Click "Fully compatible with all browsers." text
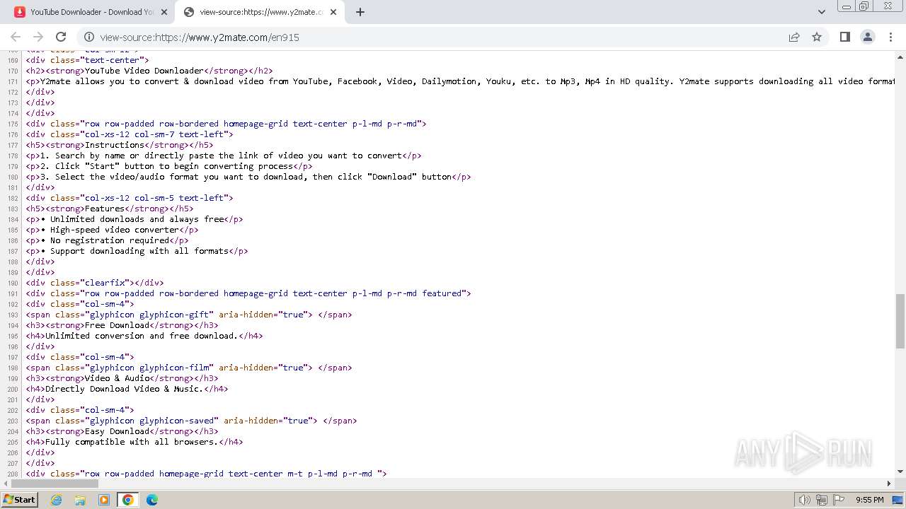The width and height of the screenshot is (906, 509). [132, 442]
